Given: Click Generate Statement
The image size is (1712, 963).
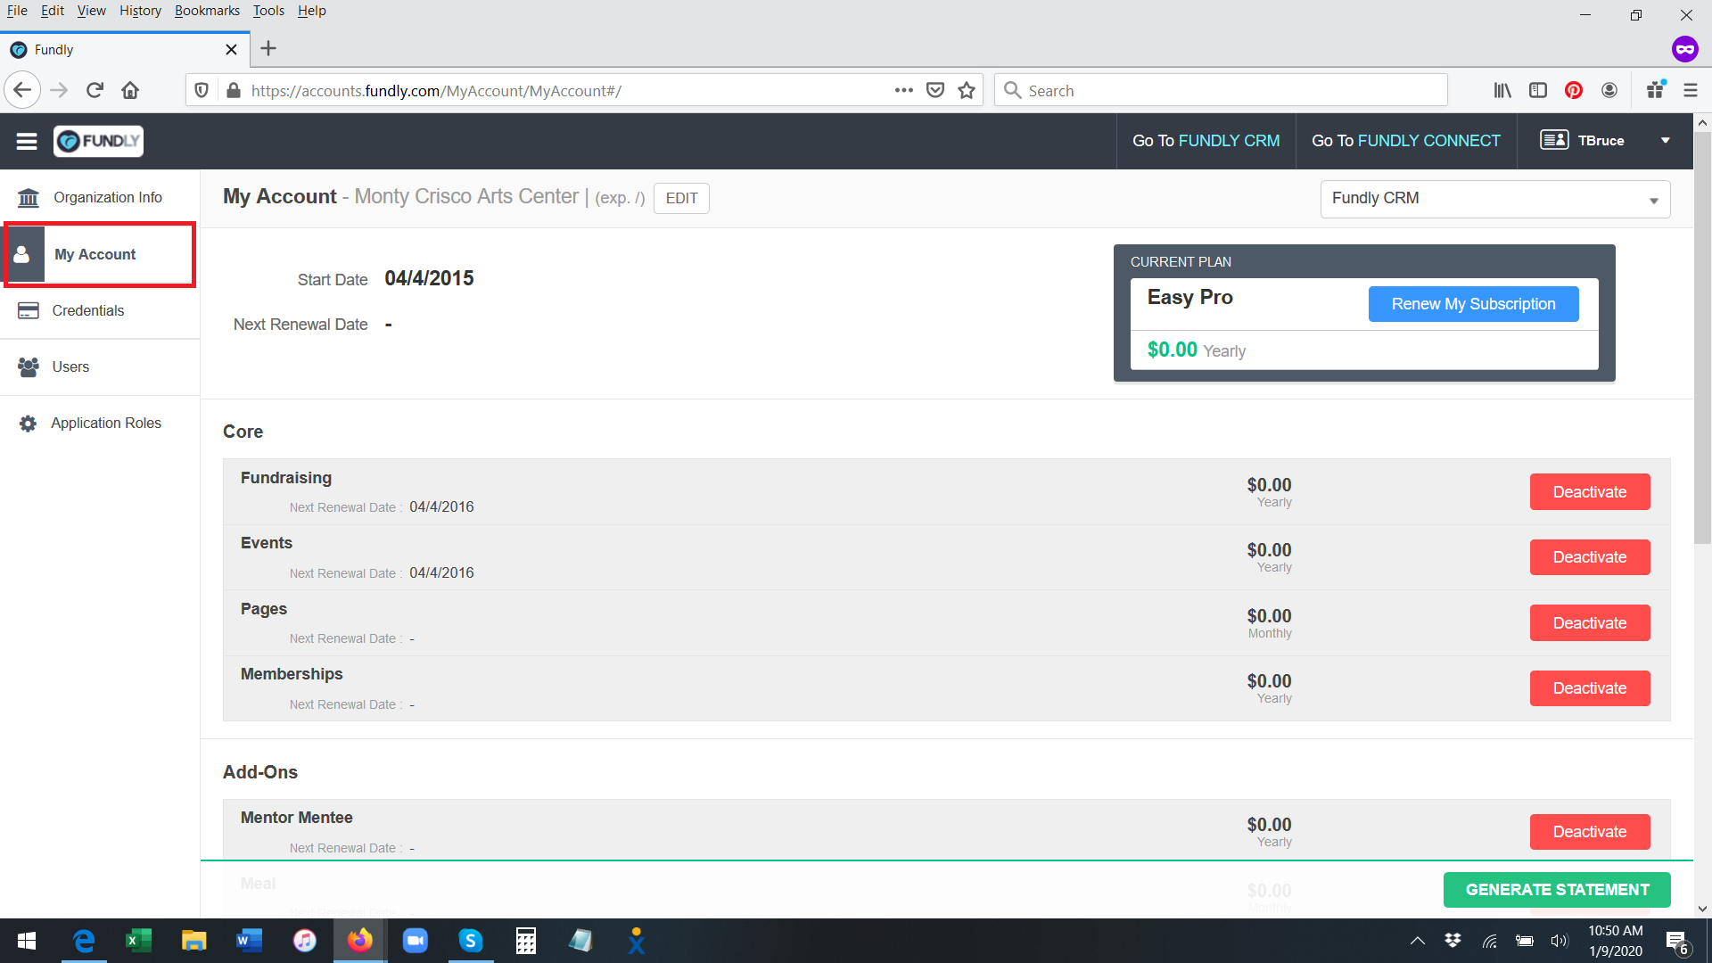Looking at the screenshot, I should 1557,890.
